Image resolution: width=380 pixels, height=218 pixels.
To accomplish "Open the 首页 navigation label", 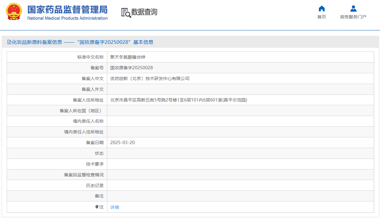I will point(321,17).
